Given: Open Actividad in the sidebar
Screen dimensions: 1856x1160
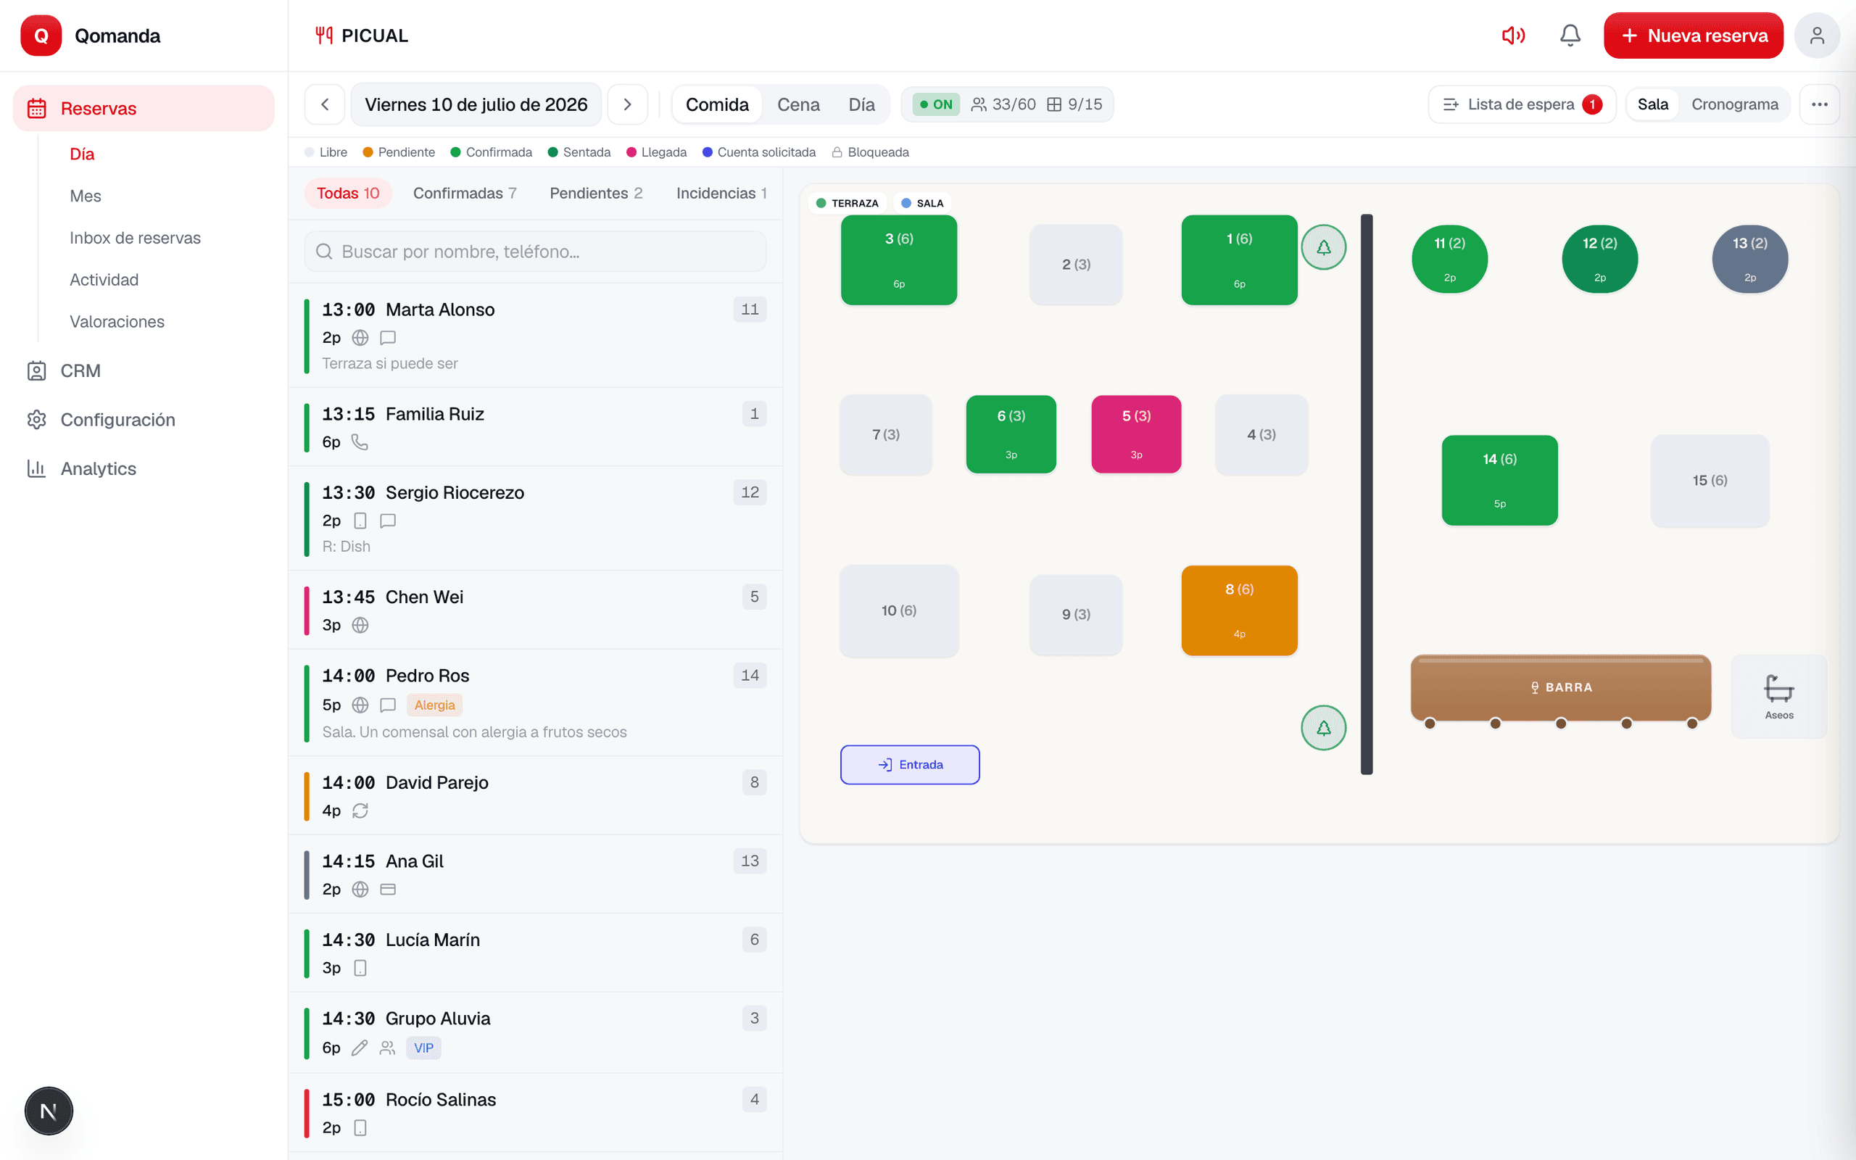Looking at the screenshot, I should pyautogui.click(x=104, y=279).
